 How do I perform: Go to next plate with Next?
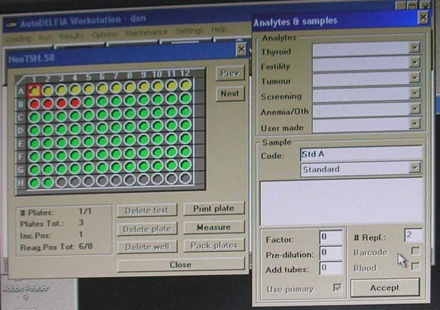click(x=230, y=94)
